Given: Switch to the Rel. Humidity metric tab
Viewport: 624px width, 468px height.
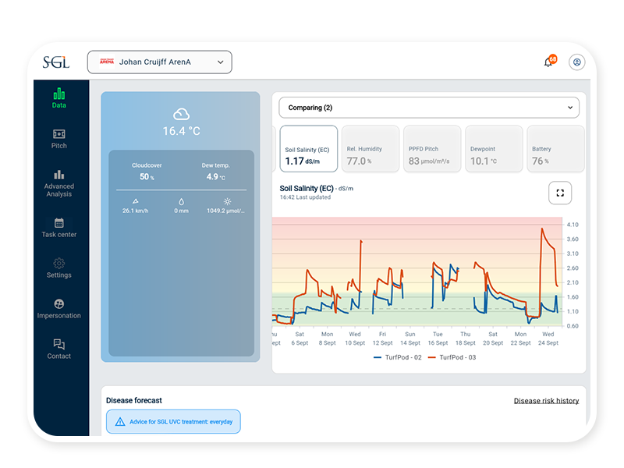Looking at the screenshot, I should click(x=370, y=149).
